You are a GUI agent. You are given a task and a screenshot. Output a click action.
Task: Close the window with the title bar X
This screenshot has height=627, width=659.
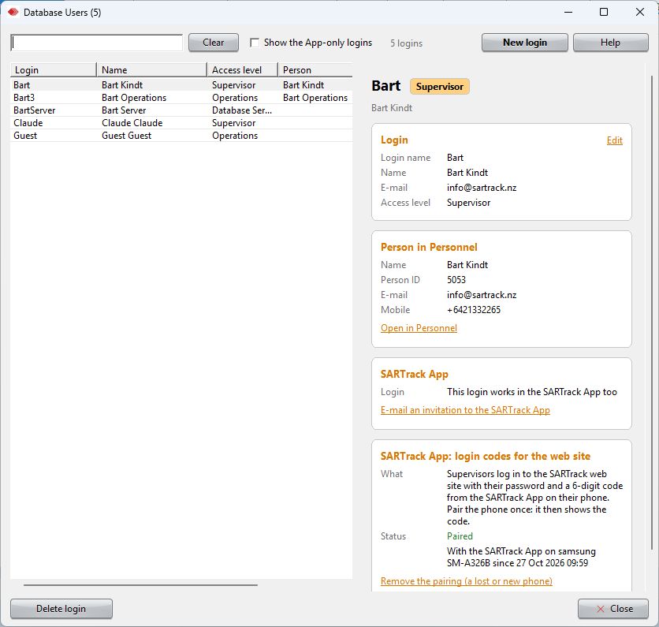(640, 12)
